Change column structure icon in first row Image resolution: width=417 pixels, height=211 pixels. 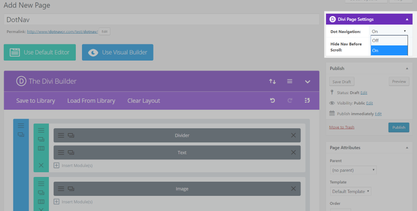tap(41, 149)
